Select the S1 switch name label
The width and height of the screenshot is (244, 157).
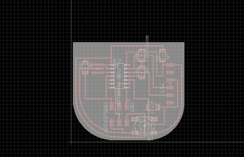coord(150,138)
